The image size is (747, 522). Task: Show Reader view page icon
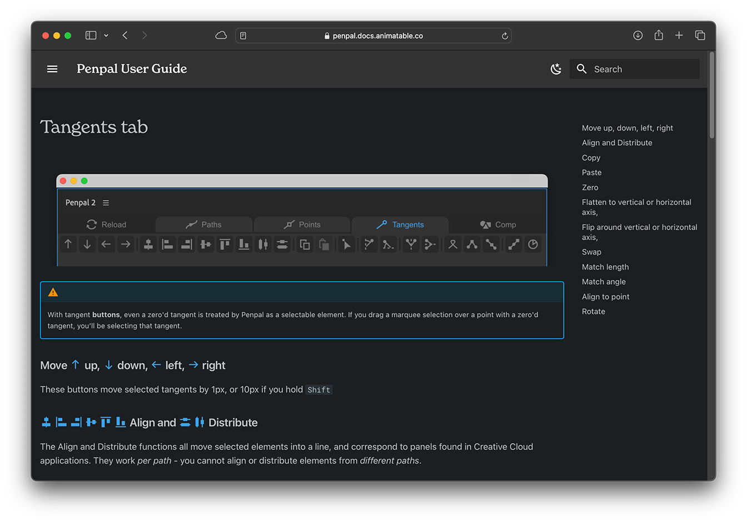point(243,36)
